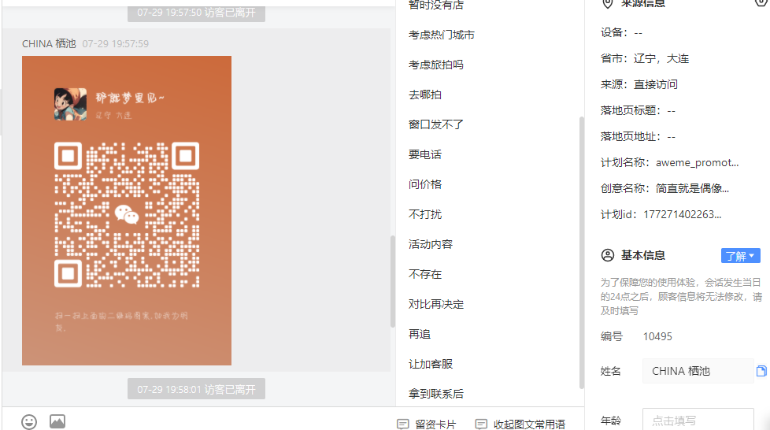Click the 编号 10495 value

tap(657, 336)
